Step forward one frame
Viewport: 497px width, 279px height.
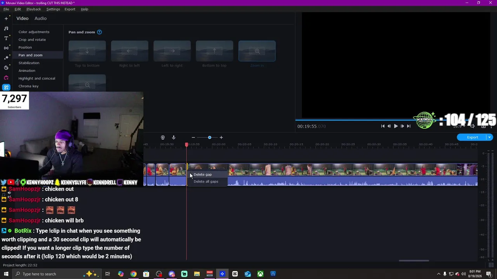402,126
